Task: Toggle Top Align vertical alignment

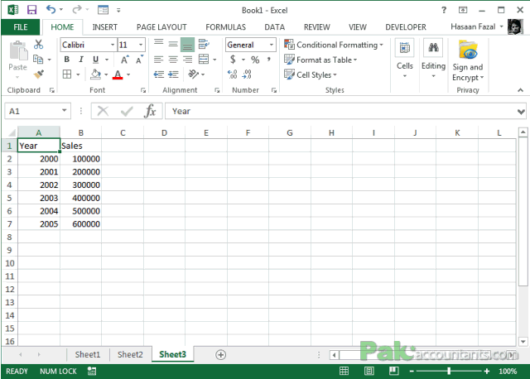Action: click(x=158, y=42)
